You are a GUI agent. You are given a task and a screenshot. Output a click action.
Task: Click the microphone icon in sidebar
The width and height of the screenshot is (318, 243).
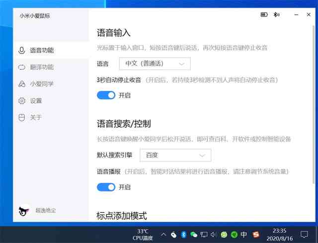tap(21, 50)
